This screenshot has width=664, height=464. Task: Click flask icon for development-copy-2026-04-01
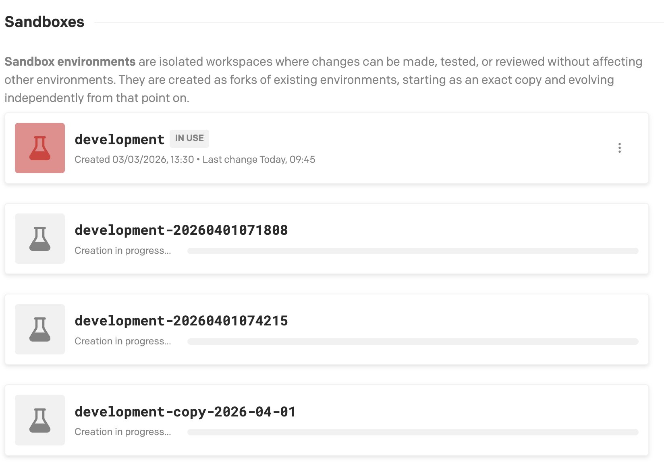click(x=40, y=420)
